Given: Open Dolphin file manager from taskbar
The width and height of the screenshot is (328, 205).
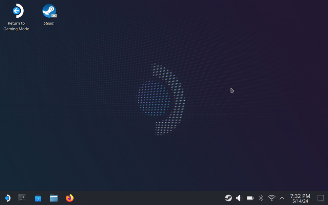Looking at the screenshot, I should [54, 198].
